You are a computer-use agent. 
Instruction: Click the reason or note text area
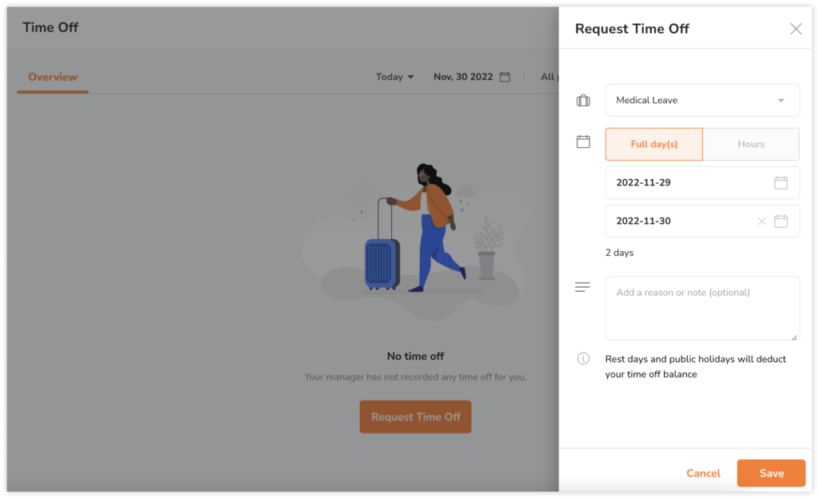coord(701,308)
